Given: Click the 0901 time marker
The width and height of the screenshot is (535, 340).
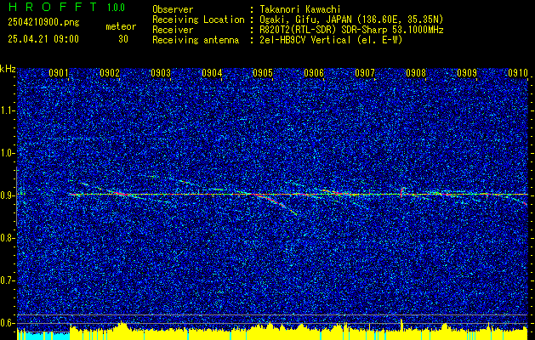Looking at the screenshot, I should tap(59, 72).
